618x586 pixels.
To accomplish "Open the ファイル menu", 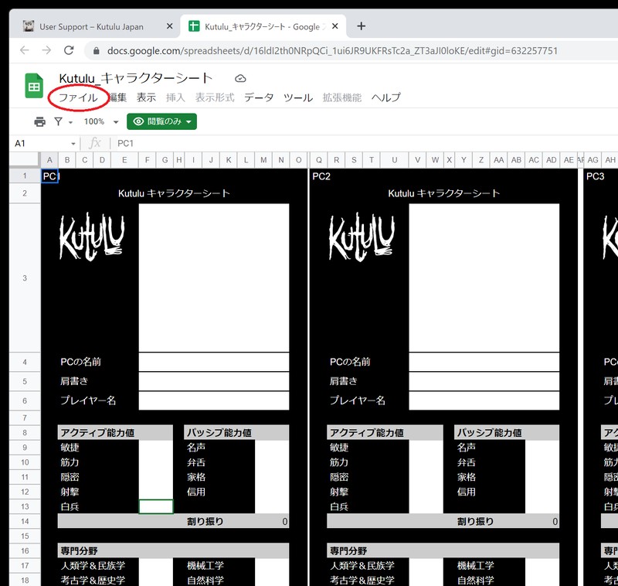I will click(78, 98).
